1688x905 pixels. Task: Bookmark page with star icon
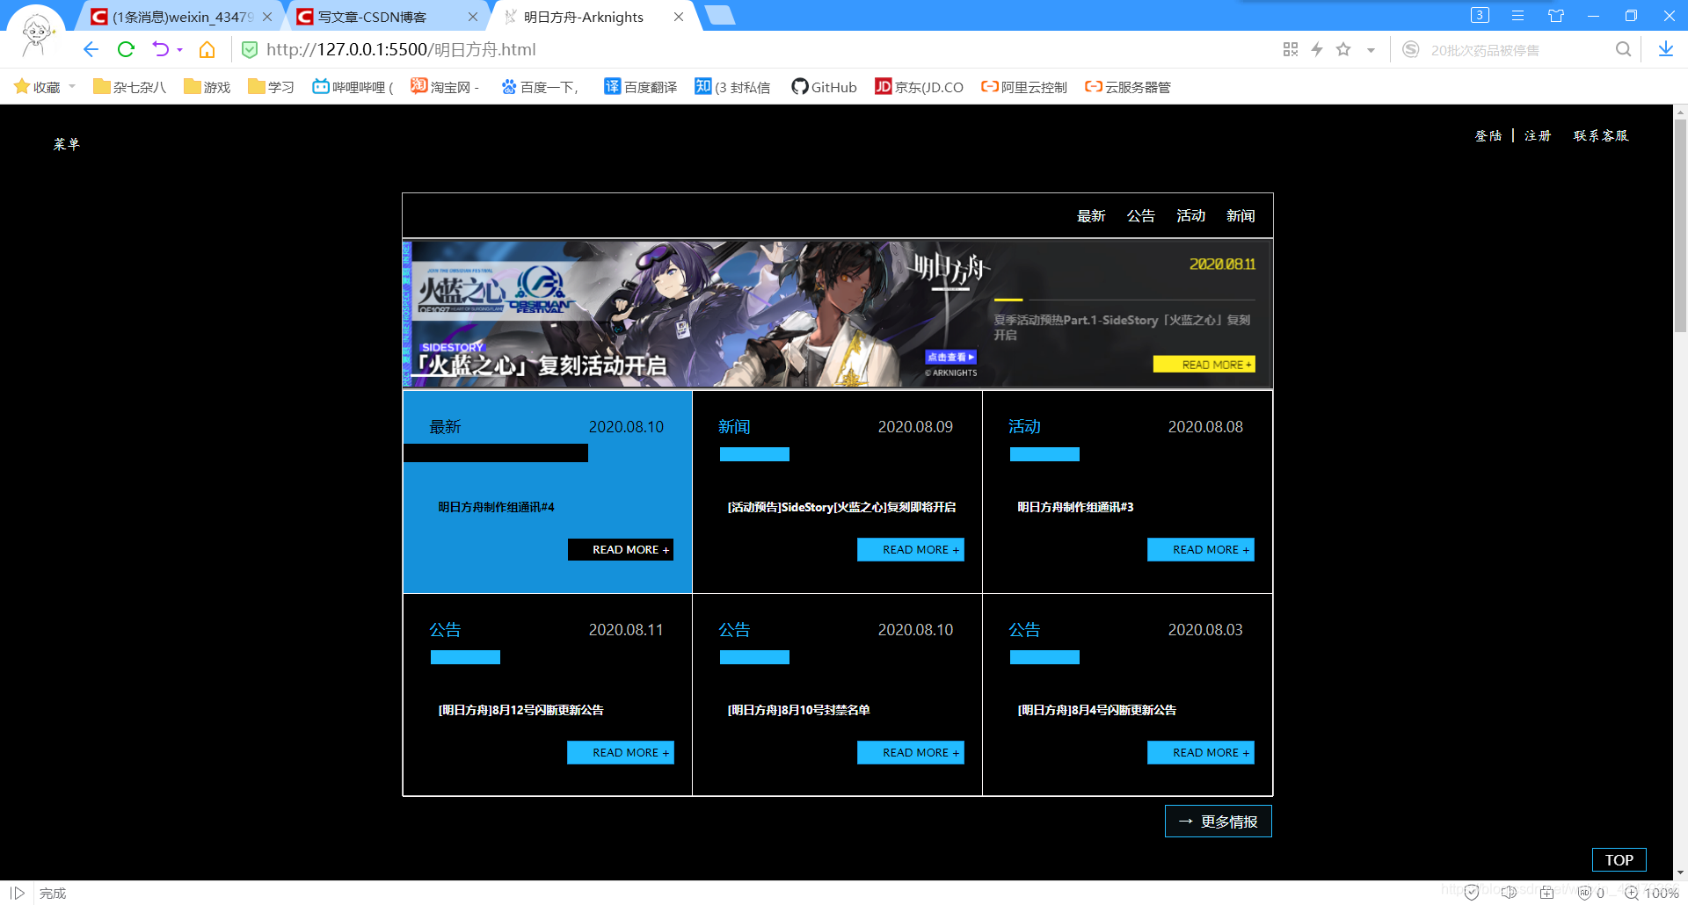coord(1343,50)
